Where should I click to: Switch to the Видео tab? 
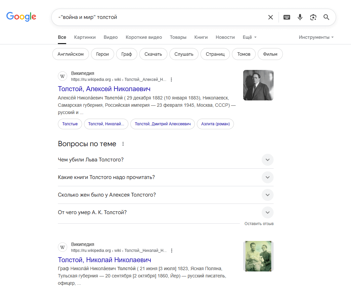(110, 37)
